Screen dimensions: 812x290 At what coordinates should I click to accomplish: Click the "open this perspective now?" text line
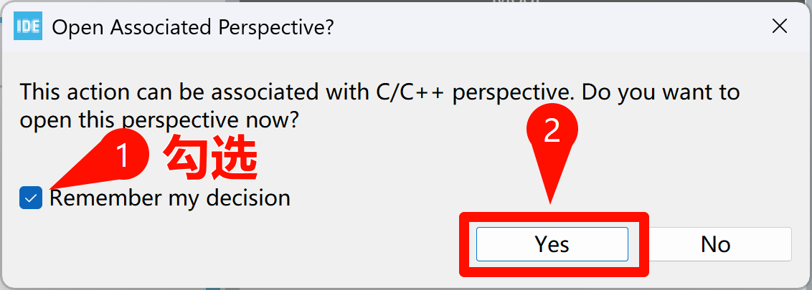(159, 120)
